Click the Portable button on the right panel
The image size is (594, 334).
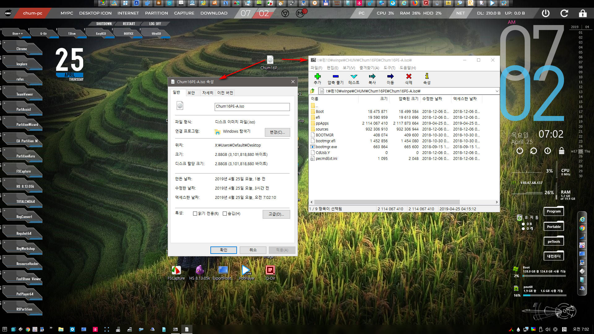553,226
